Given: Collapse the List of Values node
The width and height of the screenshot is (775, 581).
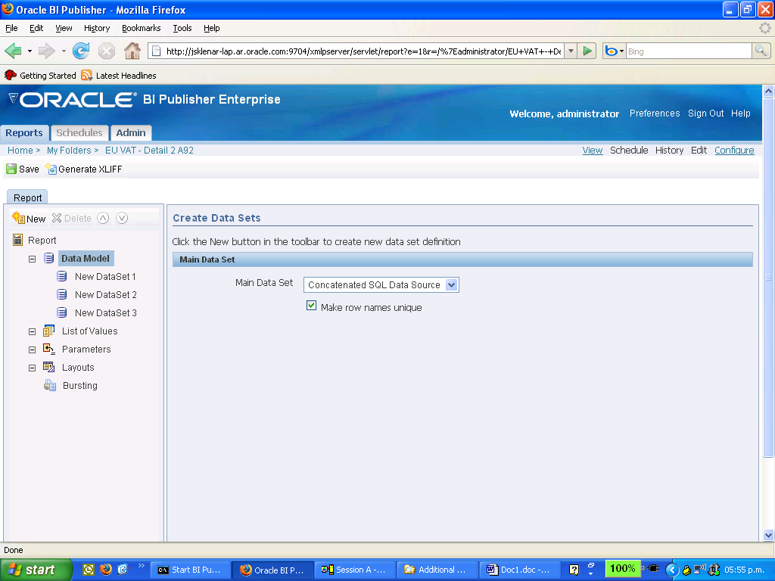Looking at the screenshot, I should pyautogui.click(x=32, y=331).
